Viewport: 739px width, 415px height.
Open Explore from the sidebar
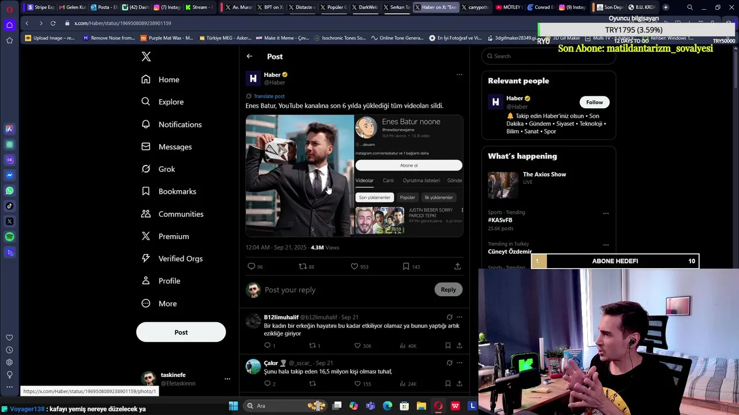coord(162,102)
